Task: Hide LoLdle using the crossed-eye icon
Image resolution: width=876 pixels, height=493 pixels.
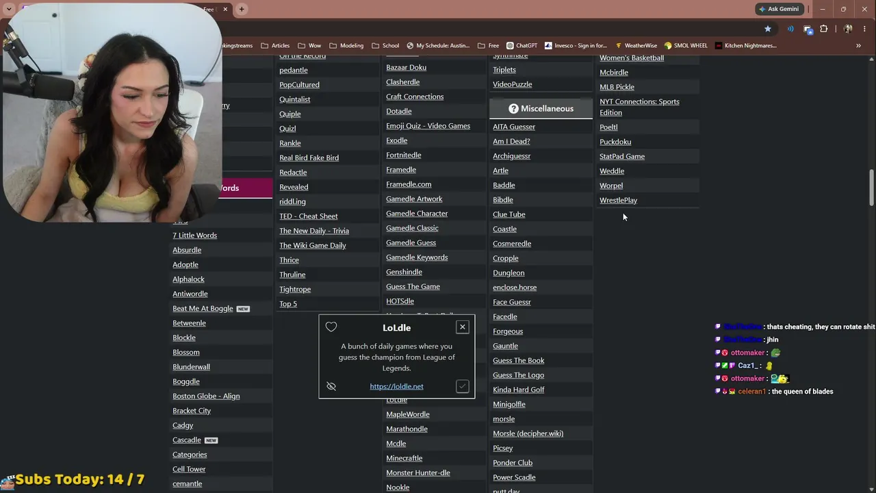Action: pyautogui.click(x=331, y=386)
